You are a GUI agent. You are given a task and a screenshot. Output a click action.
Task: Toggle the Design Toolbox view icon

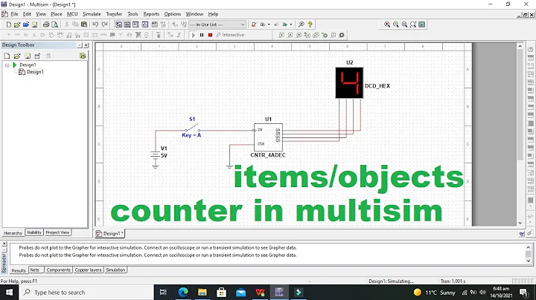click(118, 25)
